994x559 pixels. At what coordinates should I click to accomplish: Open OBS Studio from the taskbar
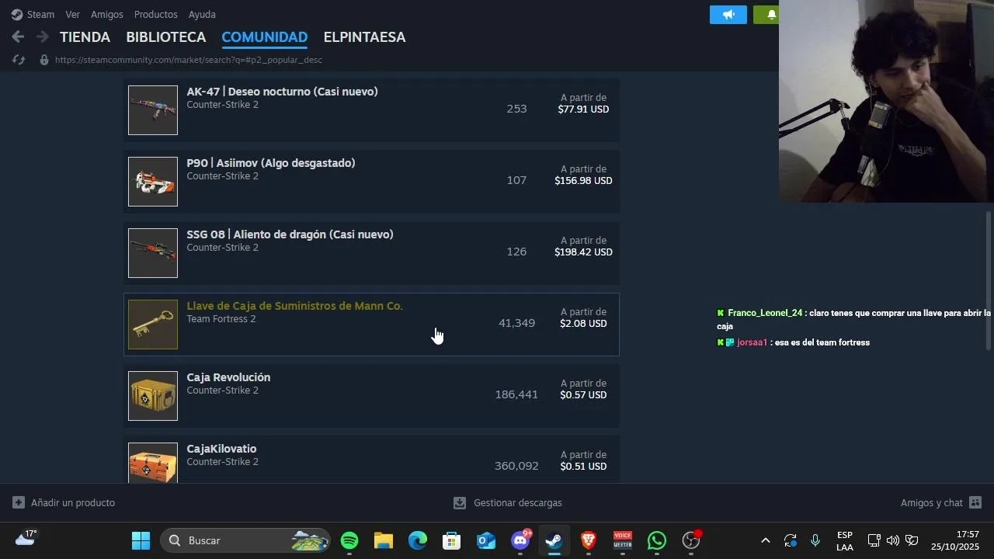[x=691, y=540]
